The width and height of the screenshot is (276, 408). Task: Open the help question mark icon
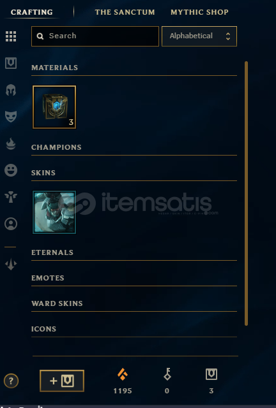[11, 381]
